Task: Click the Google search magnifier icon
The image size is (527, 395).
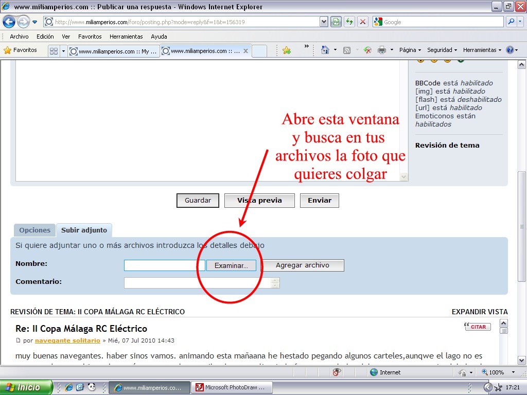Action: coord(511,22)
